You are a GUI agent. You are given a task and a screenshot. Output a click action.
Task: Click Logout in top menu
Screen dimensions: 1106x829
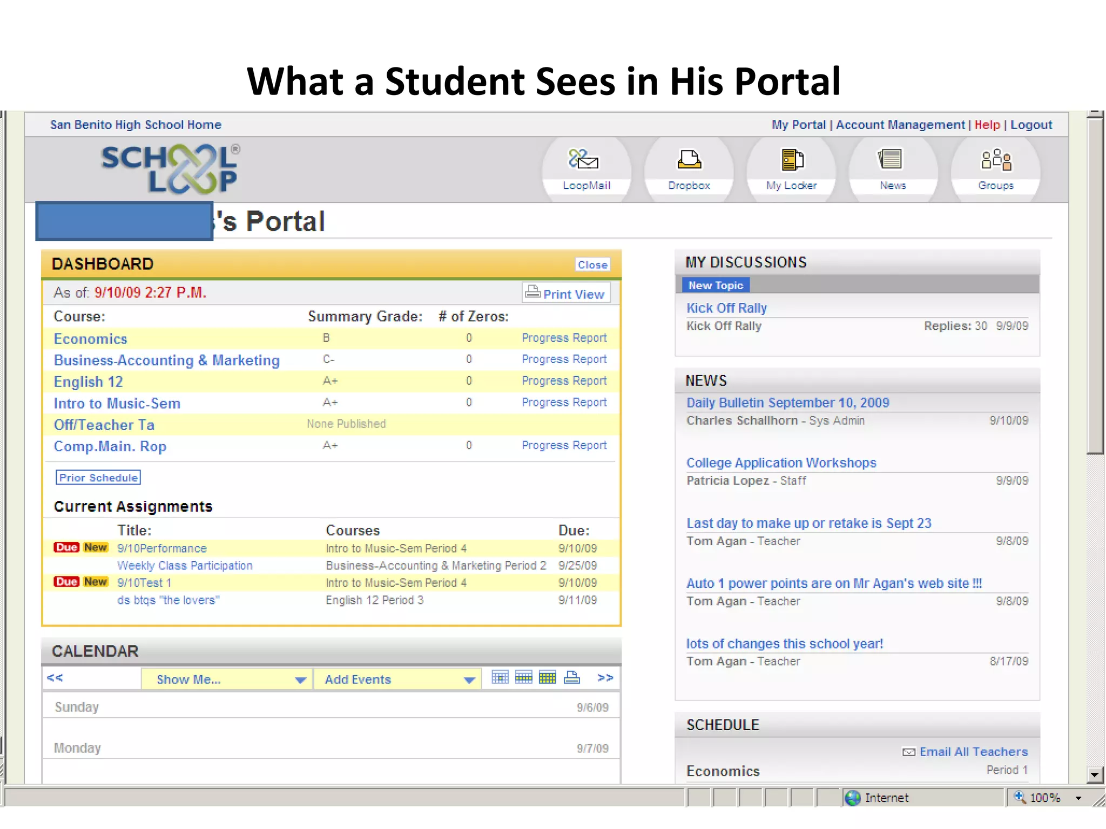point(1031,125)
